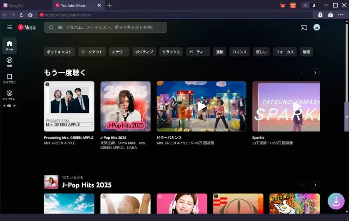Switch to dark mode moon toggle
Viewport: 349px width, 221px height.
(x=313, y=5)
